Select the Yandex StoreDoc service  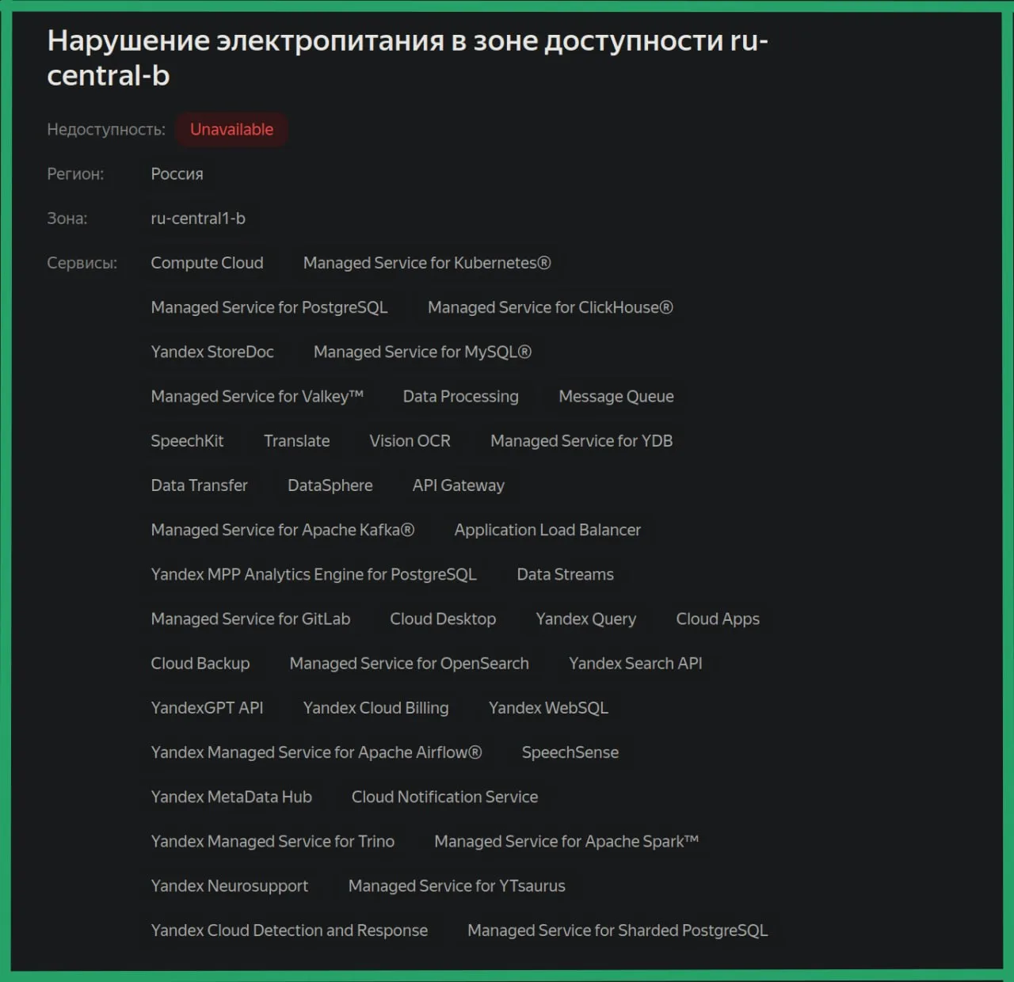(x=212, y=352)
